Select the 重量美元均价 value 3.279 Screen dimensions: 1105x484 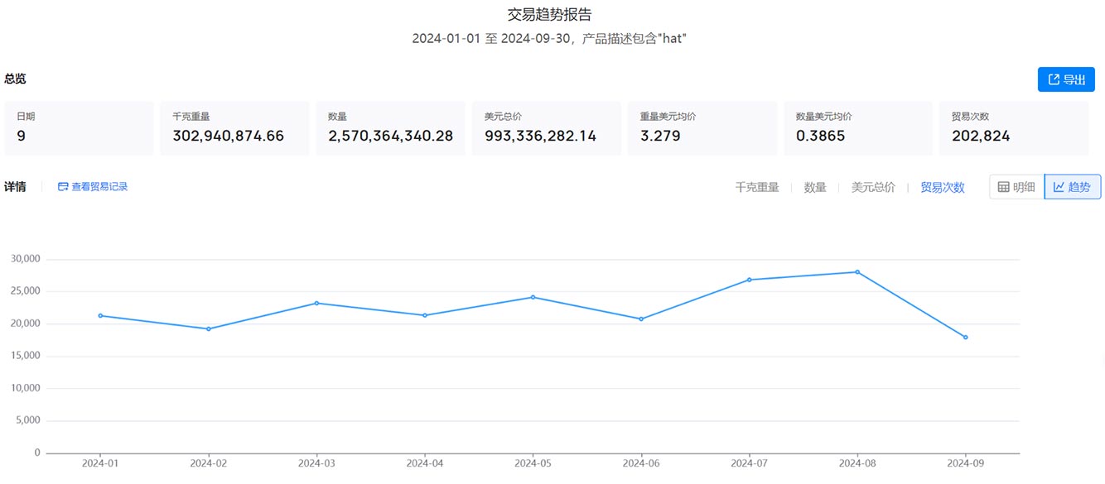pos(660,137)
